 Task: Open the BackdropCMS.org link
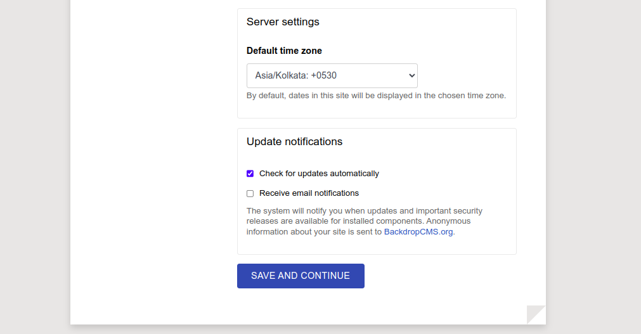point(418,232)
